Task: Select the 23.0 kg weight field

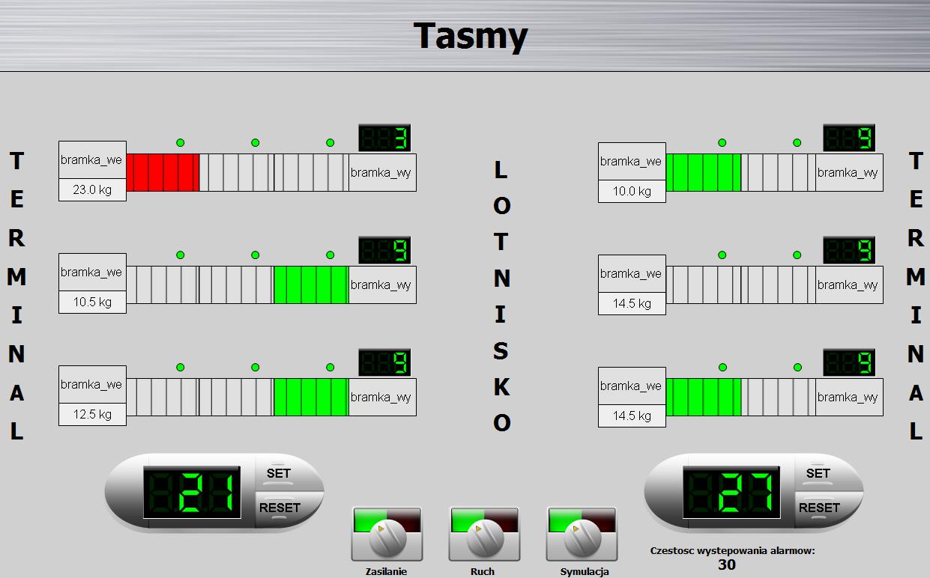Action: click(92, 190)
